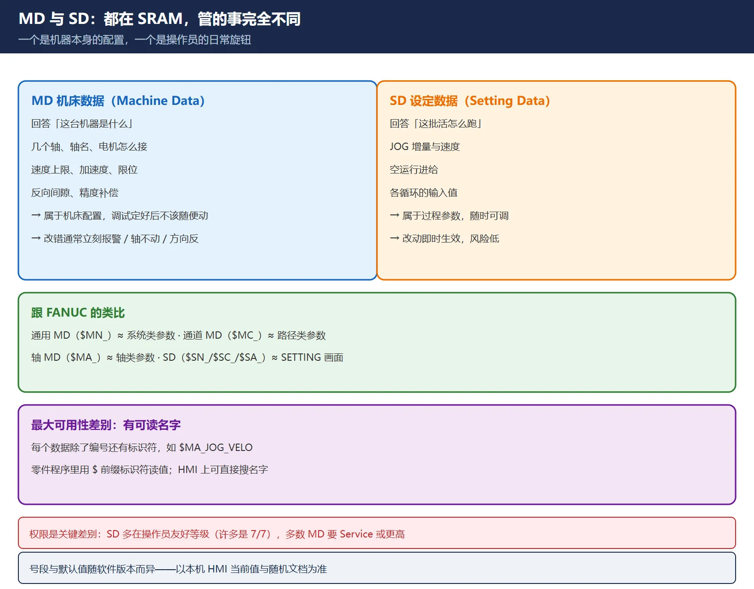Image resolution: width=754 pixels, height=589 pixels.
Task: Click the line starting '轴 MD（$MA_）'
Action: pyautogui.click(x=187, y=358)
